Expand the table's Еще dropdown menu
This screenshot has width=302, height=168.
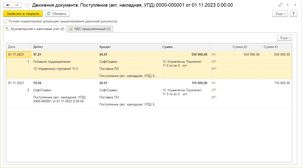pyautogui.click(x=284, y=38)
